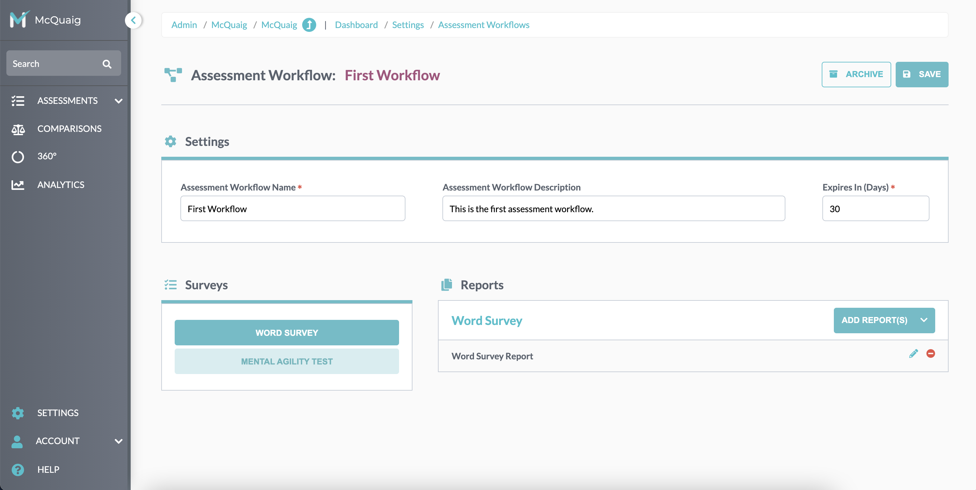The height and width of the screenshot is (490, 976).
Task: Go to Assessment Workflows breadcrumb link
Action: (484, 25)
